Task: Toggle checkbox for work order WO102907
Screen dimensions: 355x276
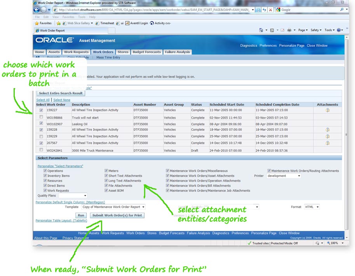Action: point(41,123)
